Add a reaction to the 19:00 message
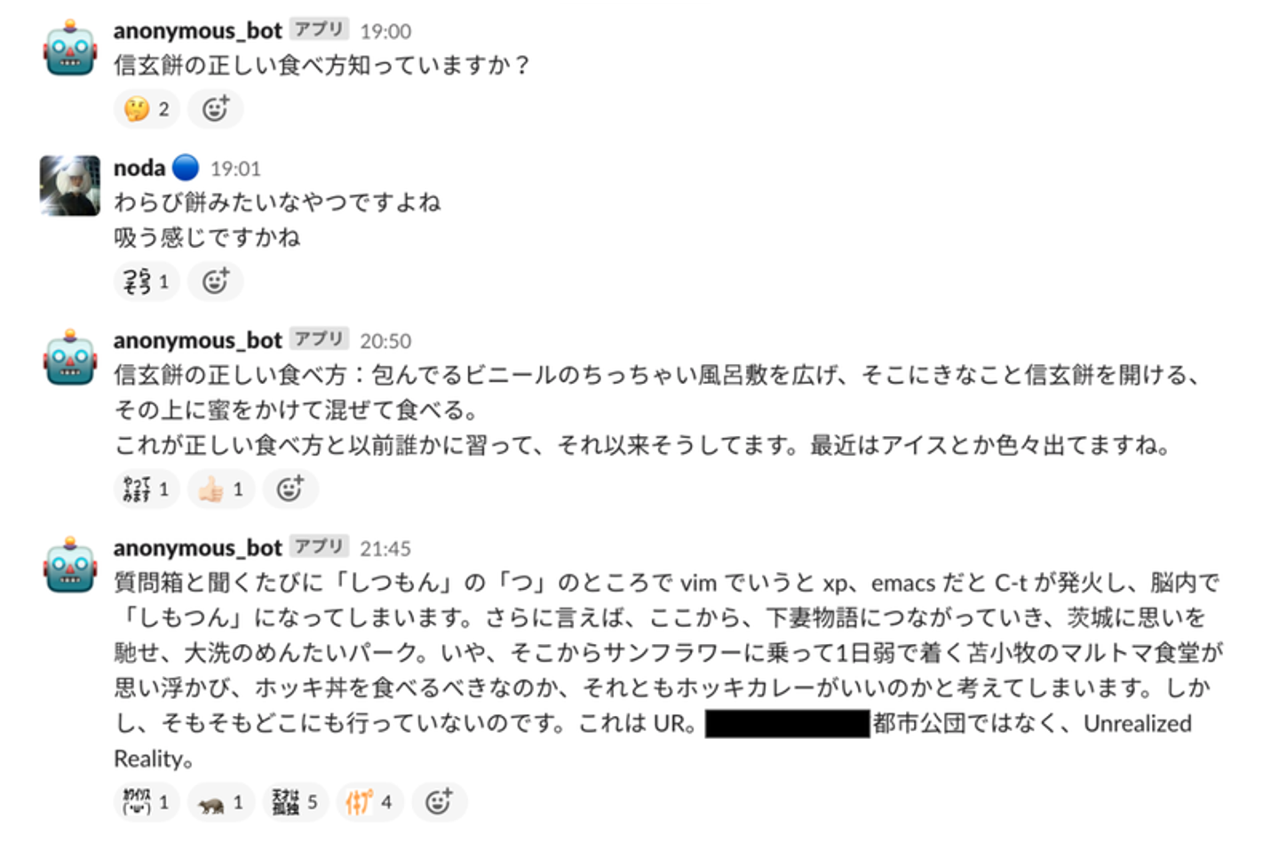The width and height of the screenshot is (1279, 843). [x=216, y=109]
